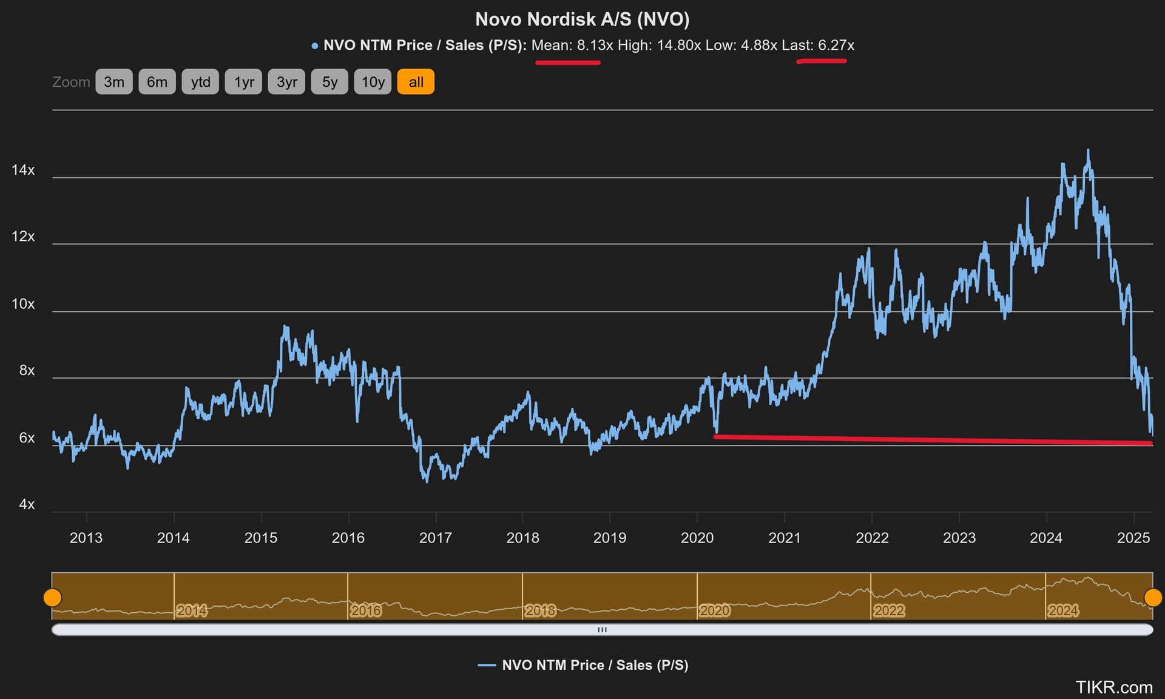Image resolution: width=1165 pixels, height=699 pixels.
Task: Click the 2014 marker in navigator
Action: point(192,610)
